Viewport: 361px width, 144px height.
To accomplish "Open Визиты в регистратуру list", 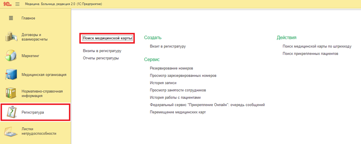I will point(102,51).
